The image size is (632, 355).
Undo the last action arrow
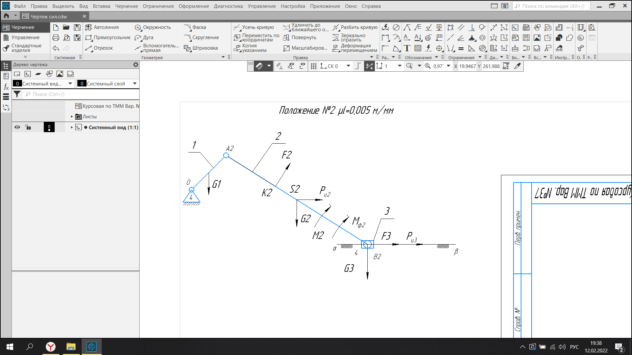pyautogui.click(x=56, y=48)
